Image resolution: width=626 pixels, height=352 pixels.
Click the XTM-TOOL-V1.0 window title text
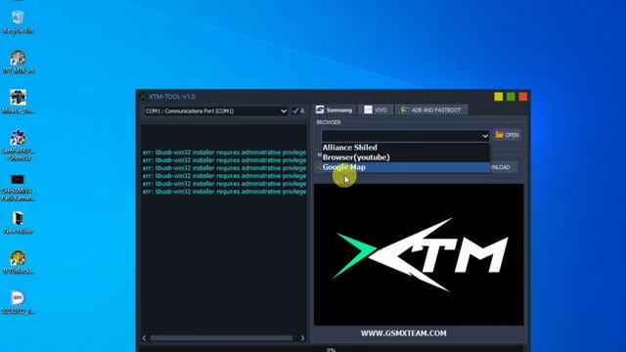[172, 97]
